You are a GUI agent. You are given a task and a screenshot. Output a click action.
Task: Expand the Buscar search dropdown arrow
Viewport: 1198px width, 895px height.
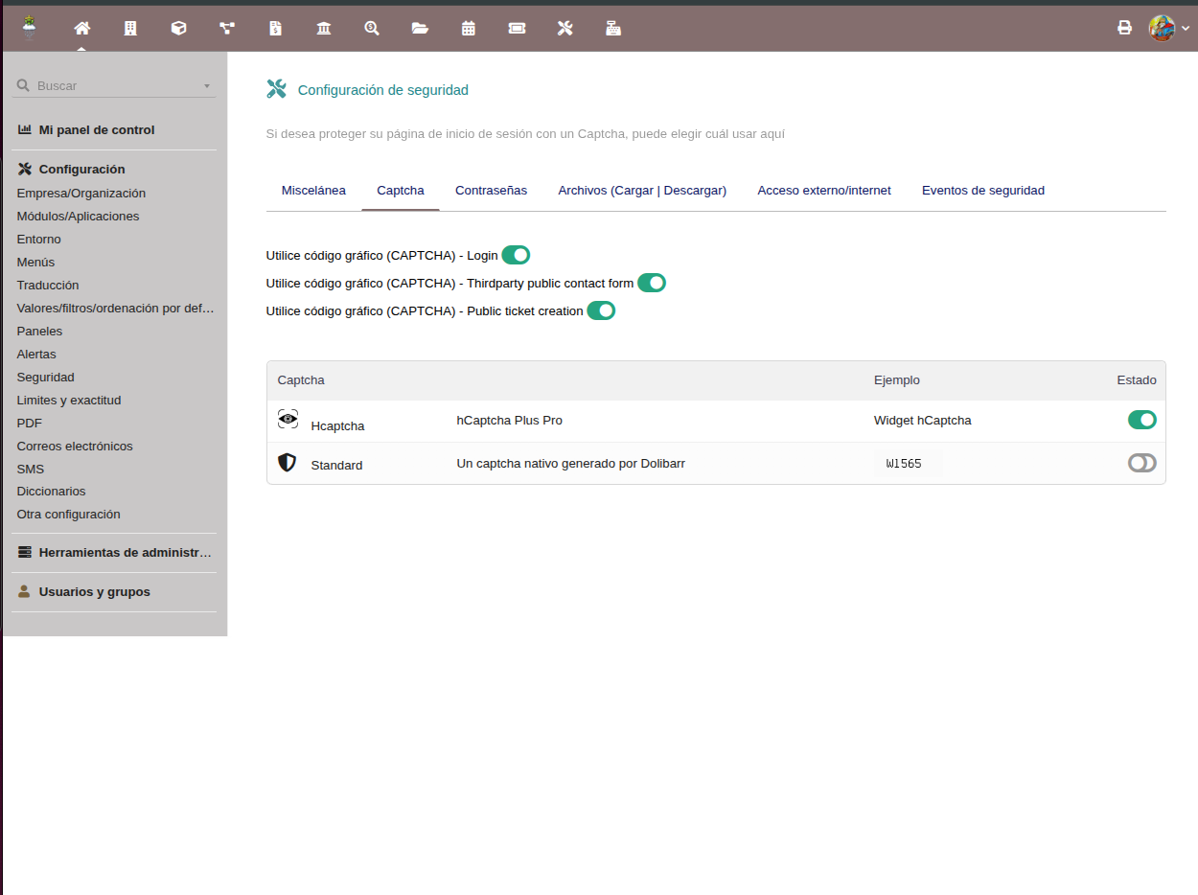[x=207, y=86]
